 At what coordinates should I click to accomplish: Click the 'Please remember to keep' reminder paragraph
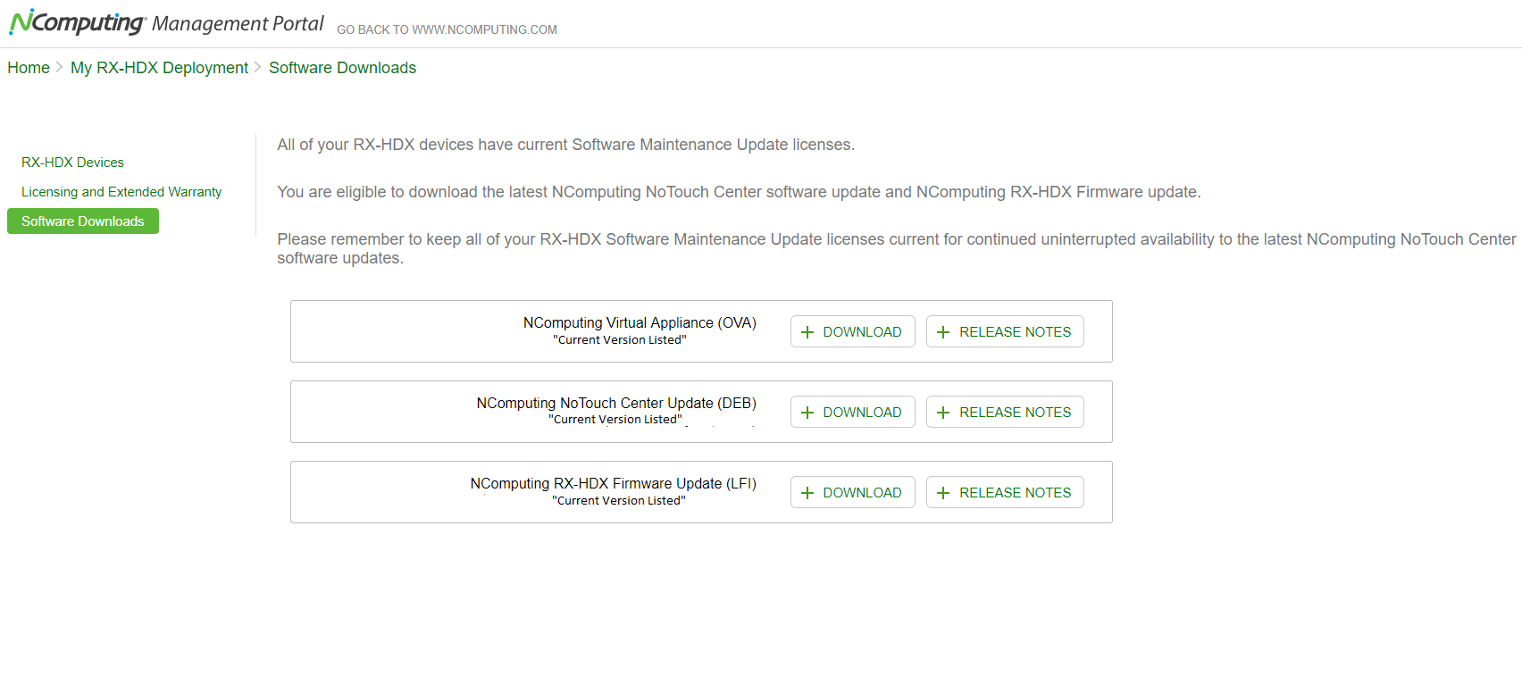[x=896, y=248]
